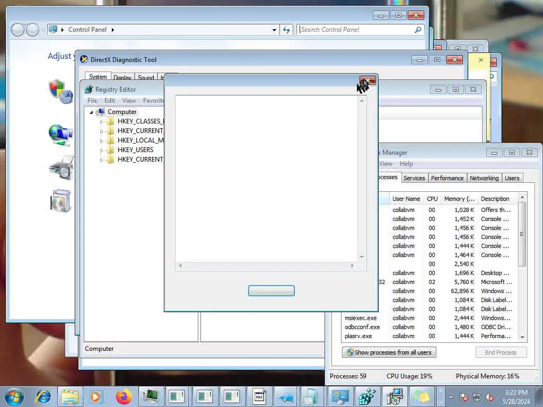The height and width of the screenshot is (407, 543).
Task: Refresh the Control Panel address bar
Action: pyautogui.click(x=286, y=30)
